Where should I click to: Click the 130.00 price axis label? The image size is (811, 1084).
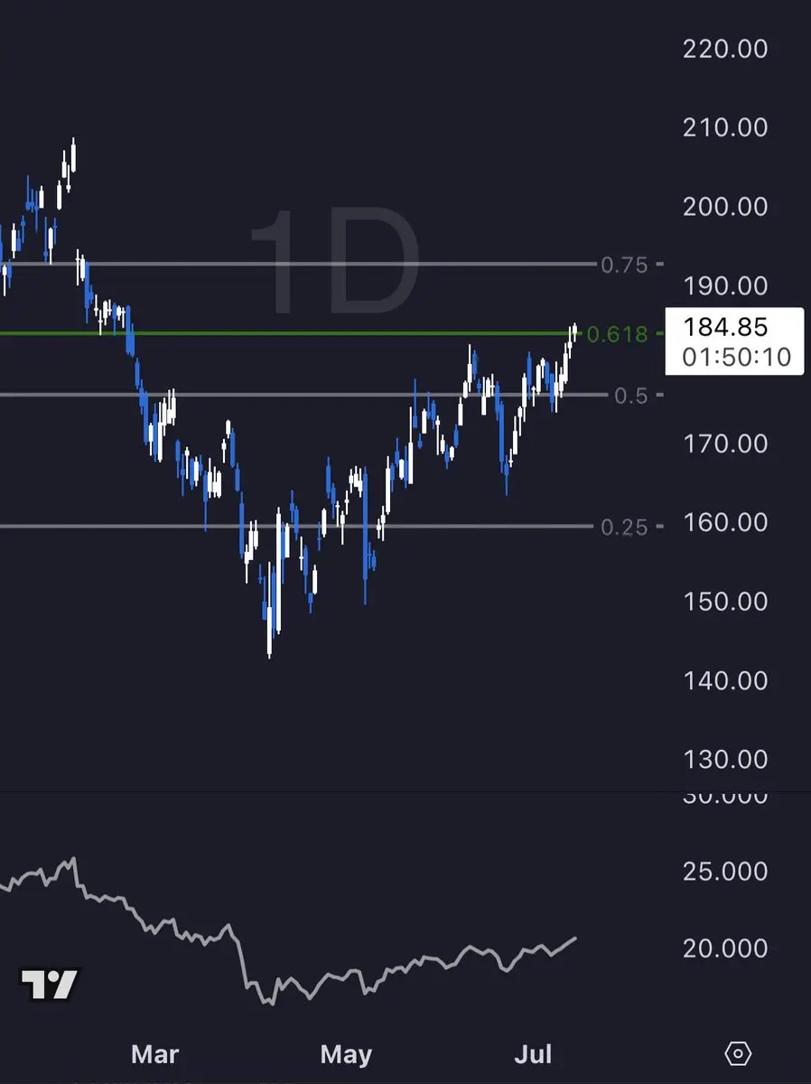(726, 758)
